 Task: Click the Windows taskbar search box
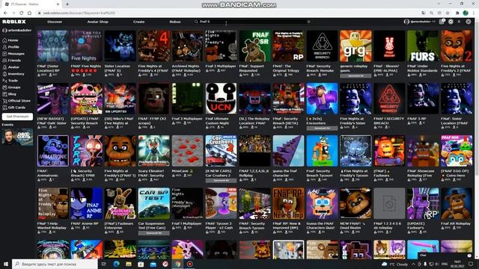click(x=55, y=264)
